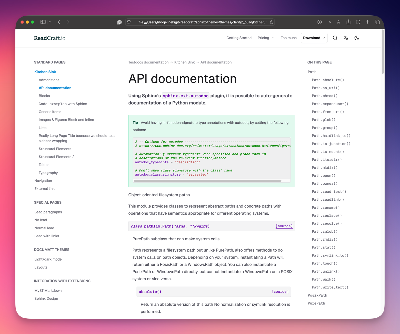Screen dimensions: 400x334
Task: Open the Download dropdown button
Action: (314, 38)
